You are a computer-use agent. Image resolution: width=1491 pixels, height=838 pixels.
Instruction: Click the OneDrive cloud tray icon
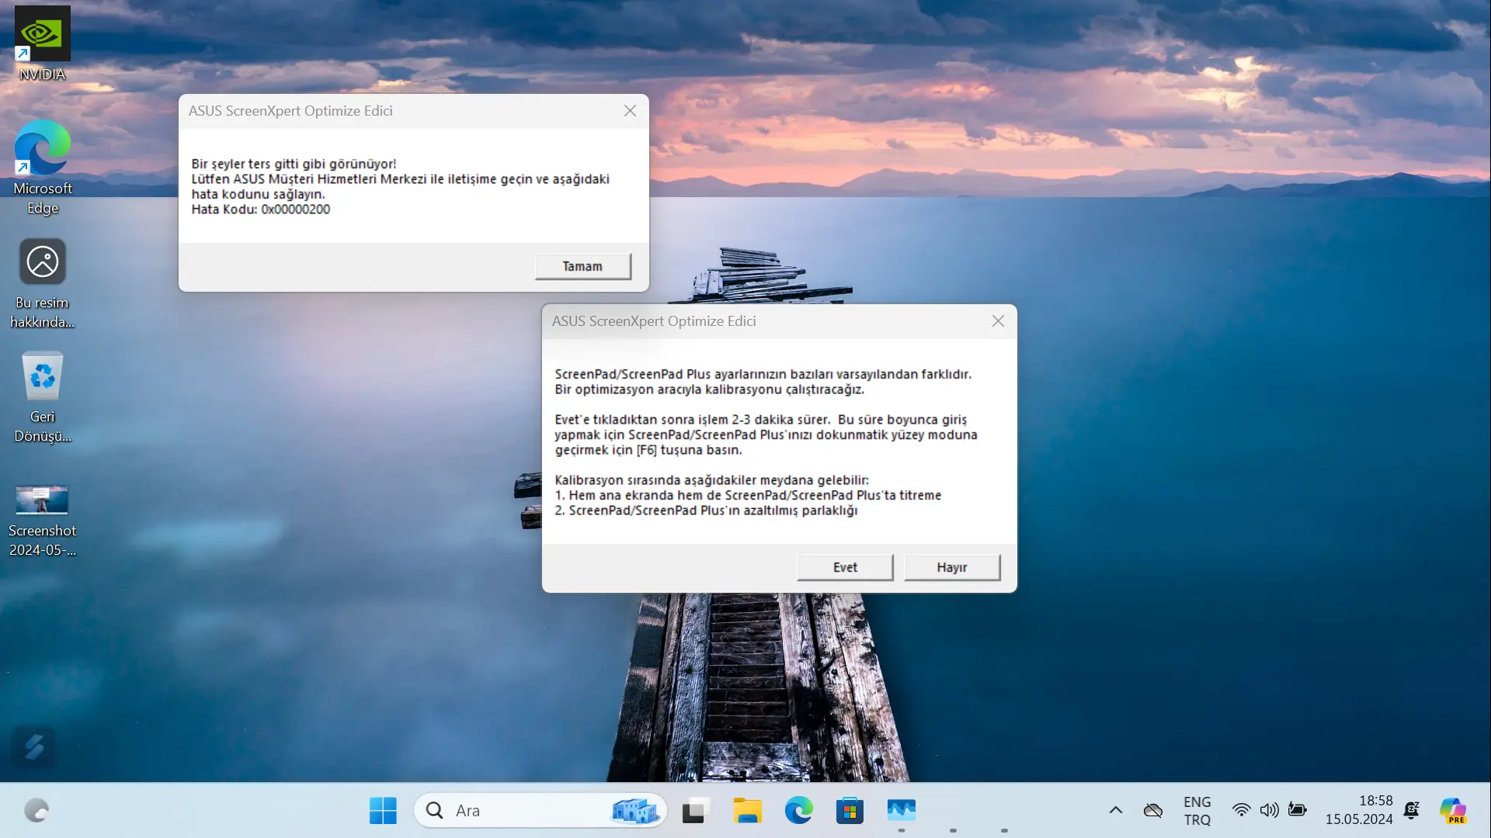(x=1153, y=811)
